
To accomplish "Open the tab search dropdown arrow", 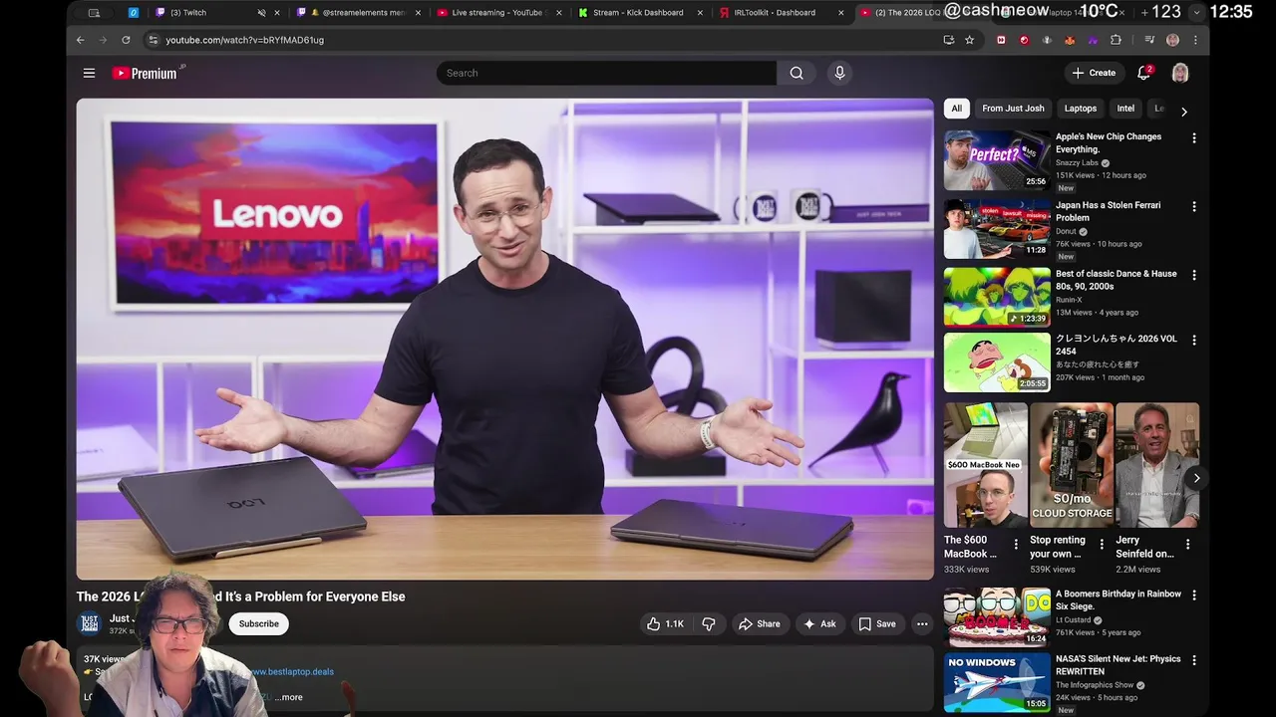I will tap(1196, 13).
